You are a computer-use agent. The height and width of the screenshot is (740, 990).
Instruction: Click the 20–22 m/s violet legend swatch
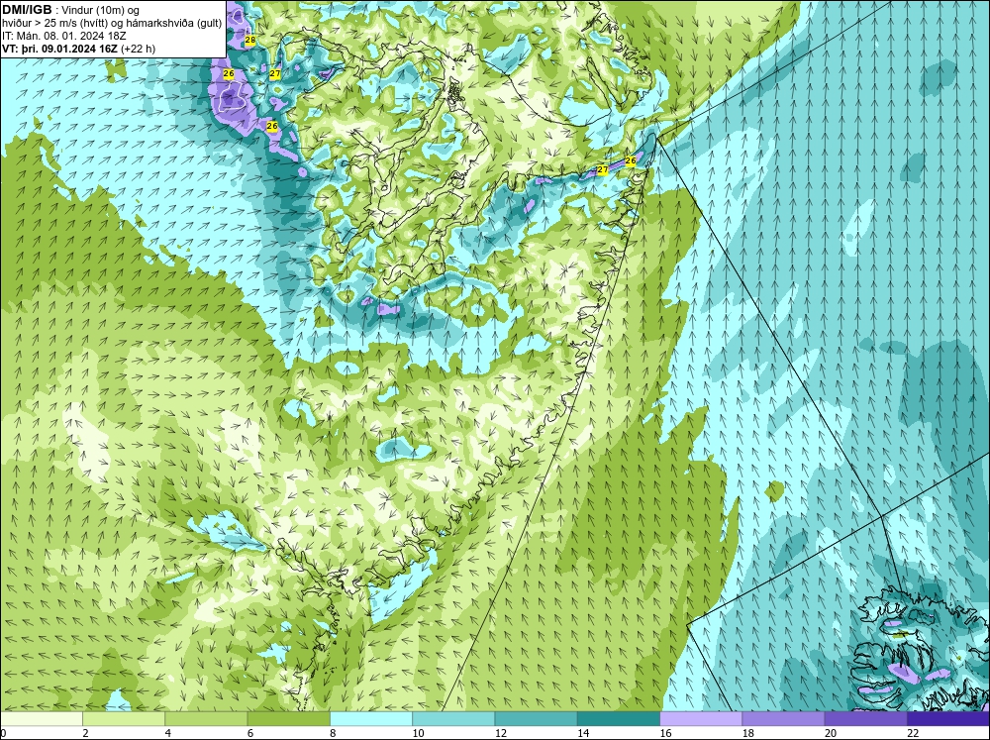coord(865,719)
